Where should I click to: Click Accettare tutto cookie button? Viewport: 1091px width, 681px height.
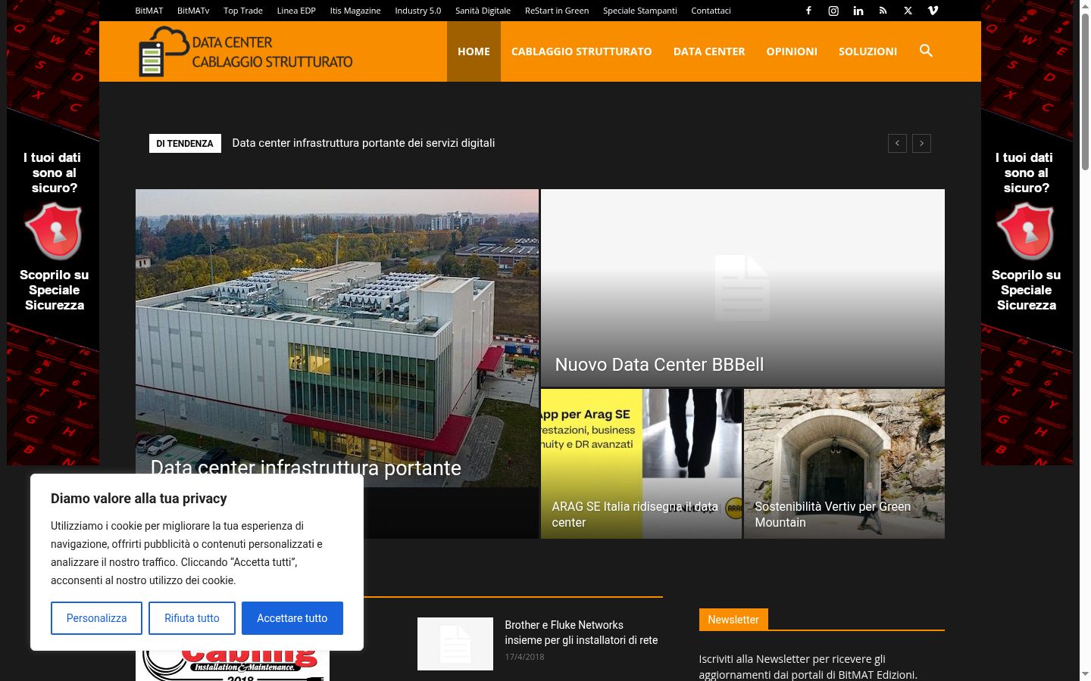[292, 618]
